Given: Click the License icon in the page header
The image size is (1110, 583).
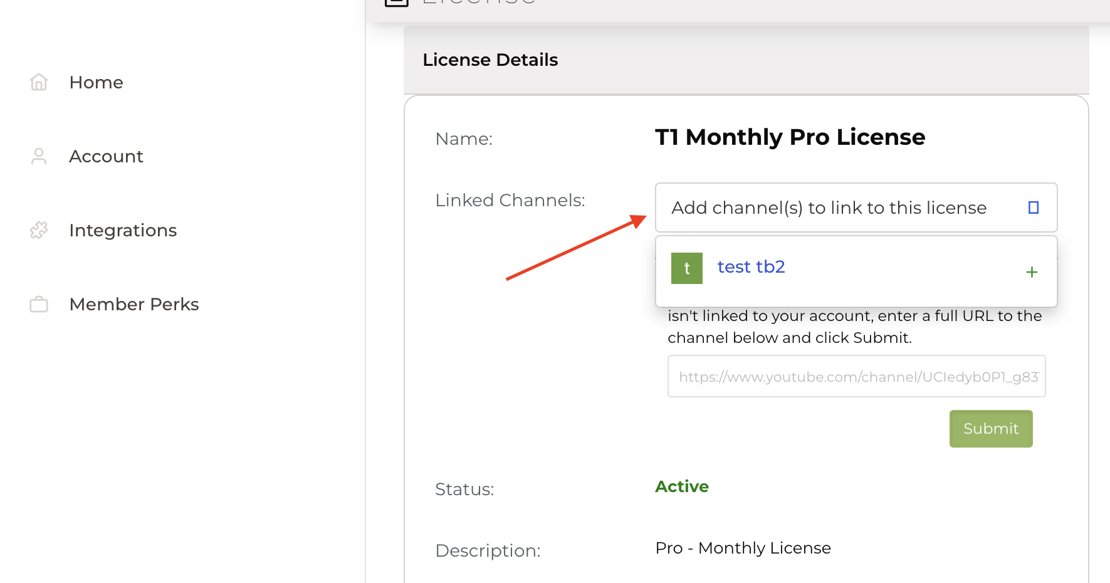Looking at the screenshot, I should 396,2.
